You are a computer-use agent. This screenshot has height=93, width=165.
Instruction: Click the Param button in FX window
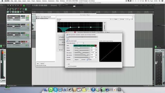click(116, 19)
